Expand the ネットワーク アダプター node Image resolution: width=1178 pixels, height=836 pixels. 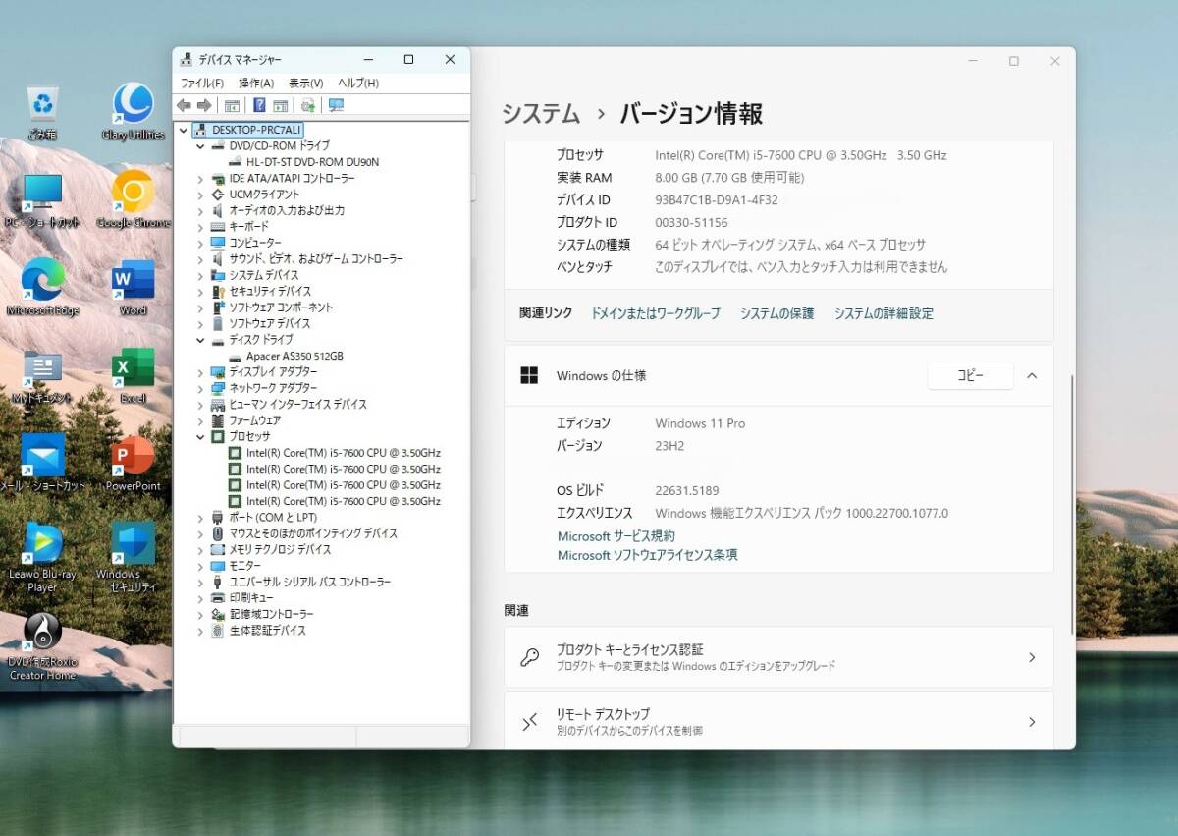[200, 388]
